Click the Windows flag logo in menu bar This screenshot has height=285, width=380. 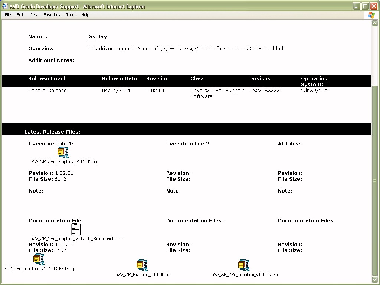(x=371, y=15)
